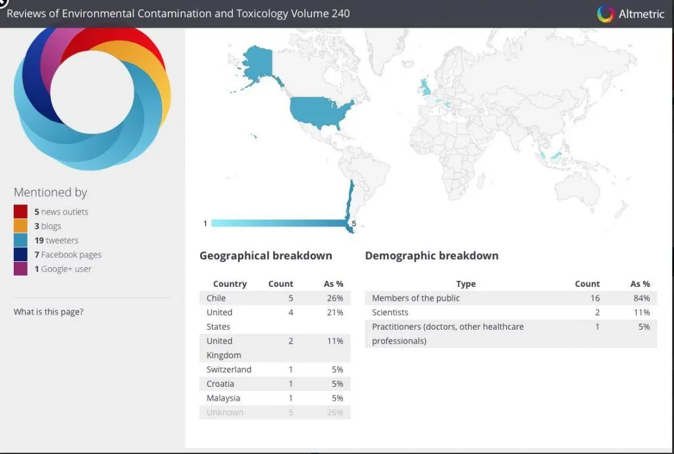The width and height of the screenshot is (674, 454).
Task: Click Members of the public row
Action: tap(511, 298)
